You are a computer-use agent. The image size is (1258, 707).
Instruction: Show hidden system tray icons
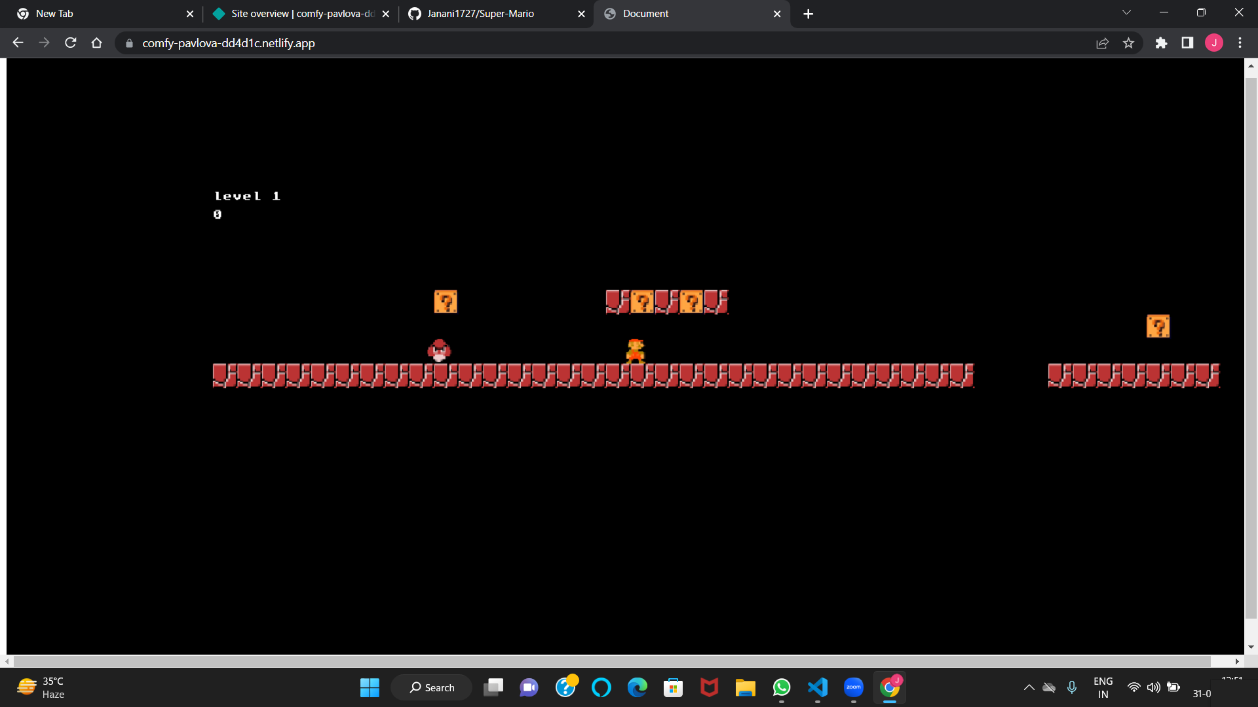point(1029,687)
